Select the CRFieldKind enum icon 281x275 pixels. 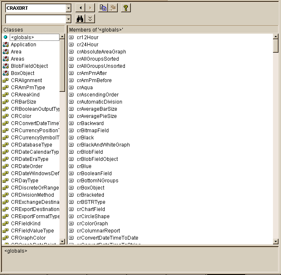5,224
